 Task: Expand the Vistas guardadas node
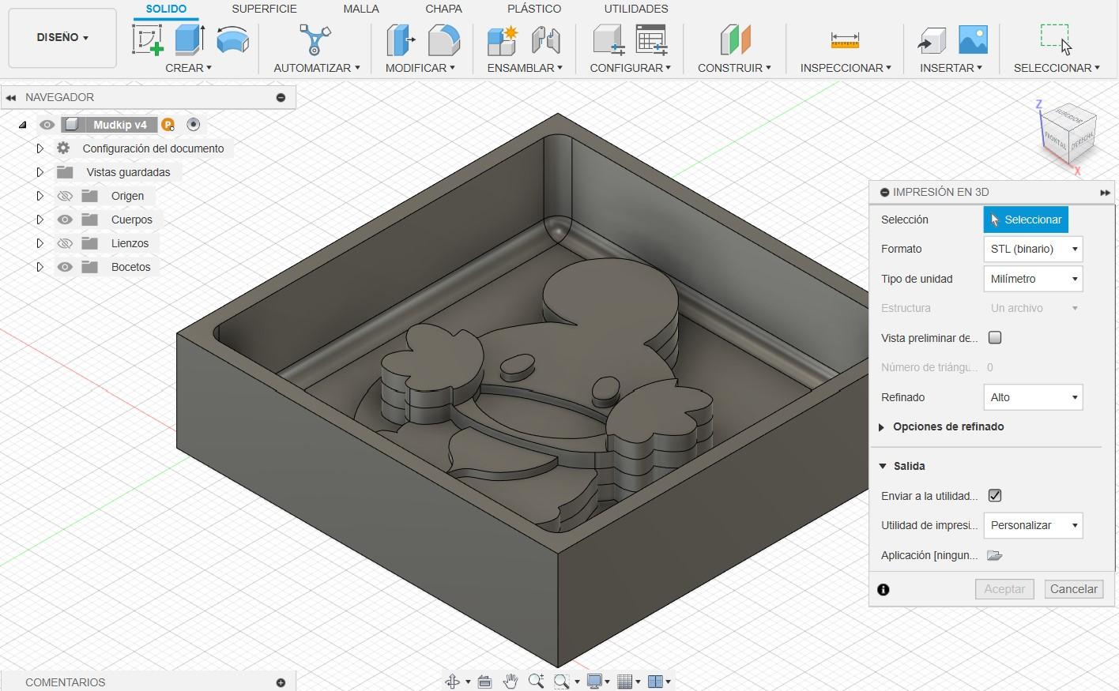click(x=40, y=172)
